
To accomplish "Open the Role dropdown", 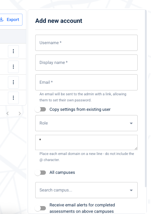I will [x=86, y=123].
